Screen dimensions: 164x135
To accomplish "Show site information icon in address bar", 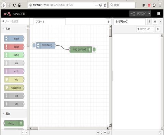I will (30, 5).
